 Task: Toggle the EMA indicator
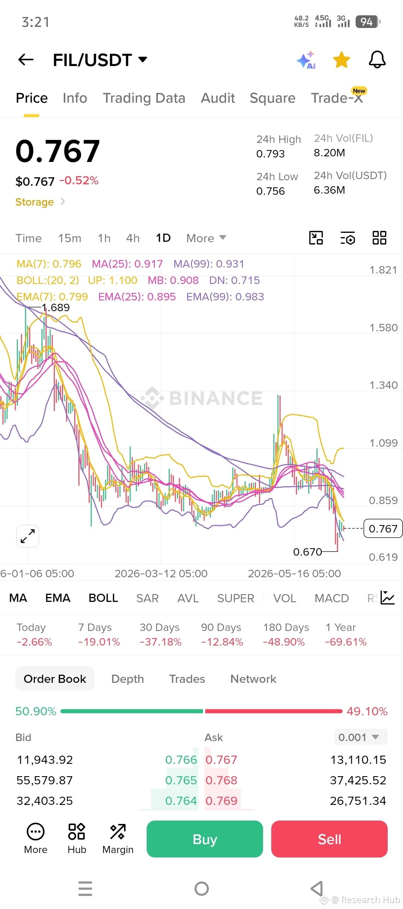(57, 598)
